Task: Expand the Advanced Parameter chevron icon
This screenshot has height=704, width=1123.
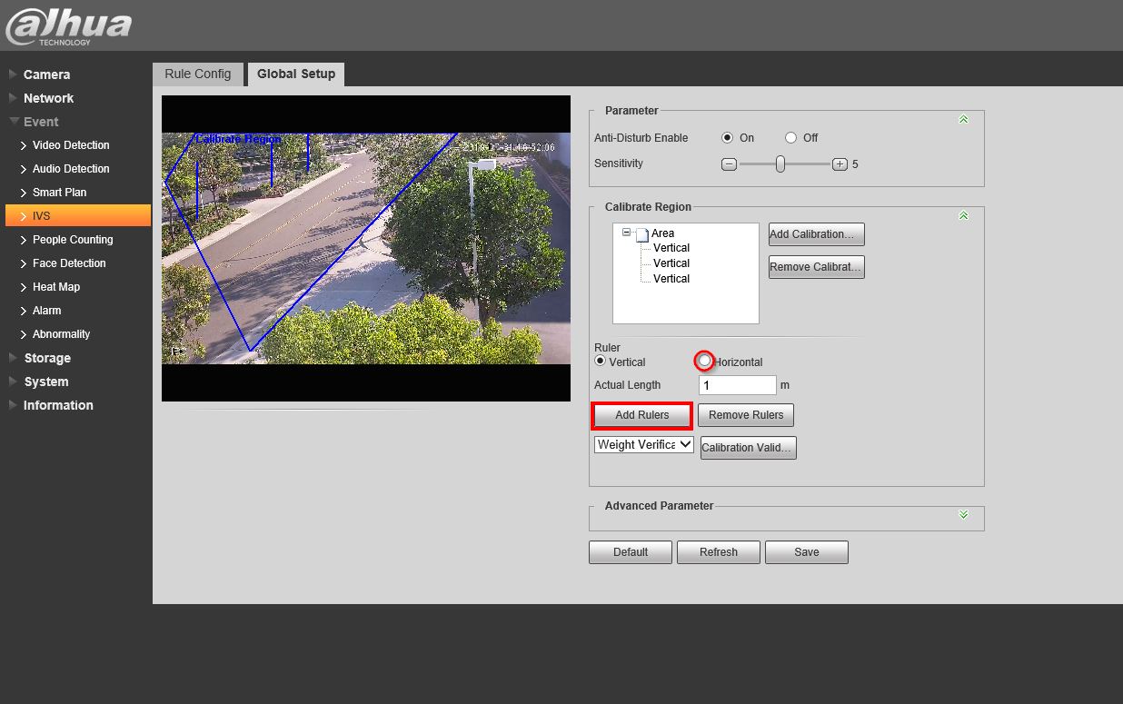Action: coord(963,515)
